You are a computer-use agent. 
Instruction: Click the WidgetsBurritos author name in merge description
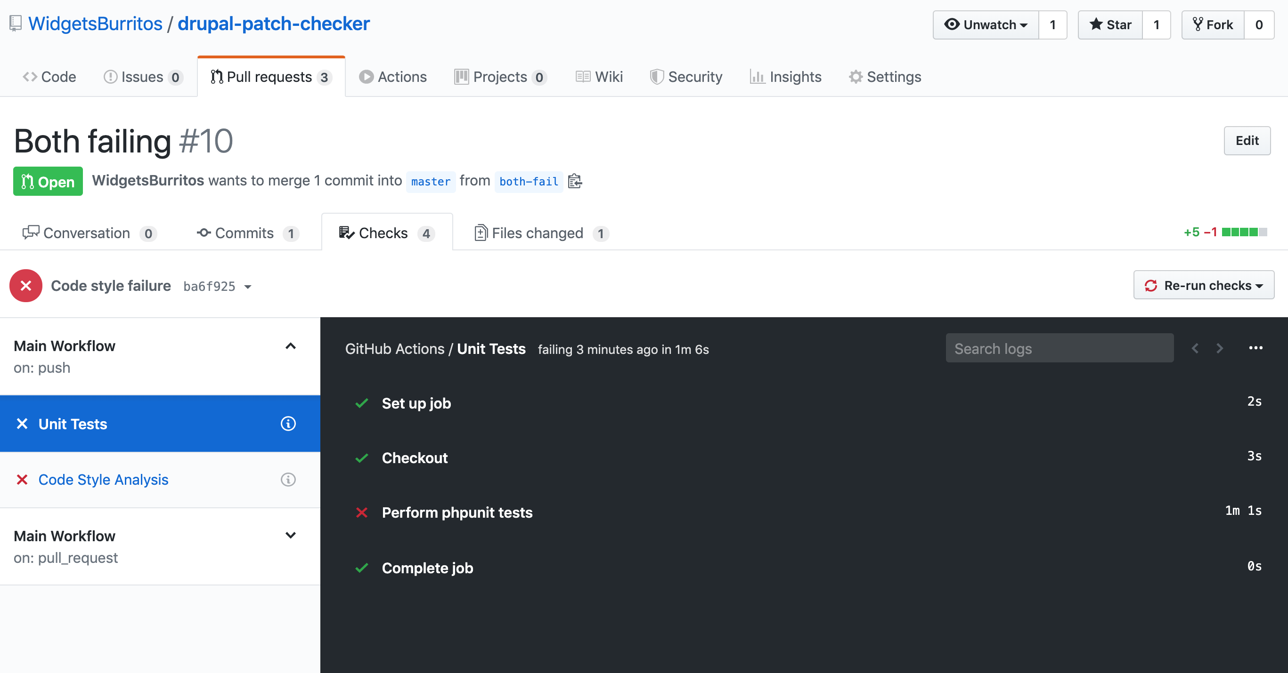pyautogui.click(x=148, y=180)
